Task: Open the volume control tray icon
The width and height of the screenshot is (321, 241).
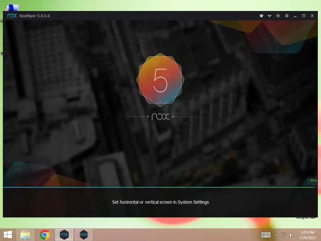Action: (x=292, y=235)
